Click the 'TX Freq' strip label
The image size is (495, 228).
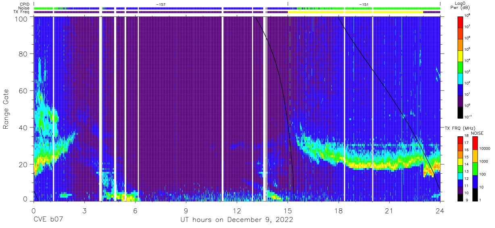click(22, 12)
